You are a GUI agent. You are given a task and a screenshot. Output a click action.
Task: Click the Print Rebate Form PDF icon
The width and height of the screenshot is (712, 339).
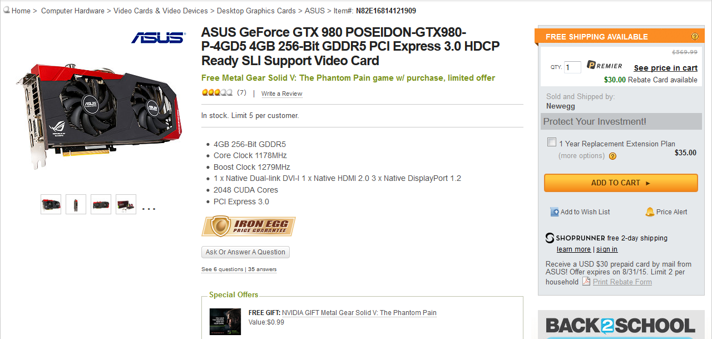click(586, 282)
